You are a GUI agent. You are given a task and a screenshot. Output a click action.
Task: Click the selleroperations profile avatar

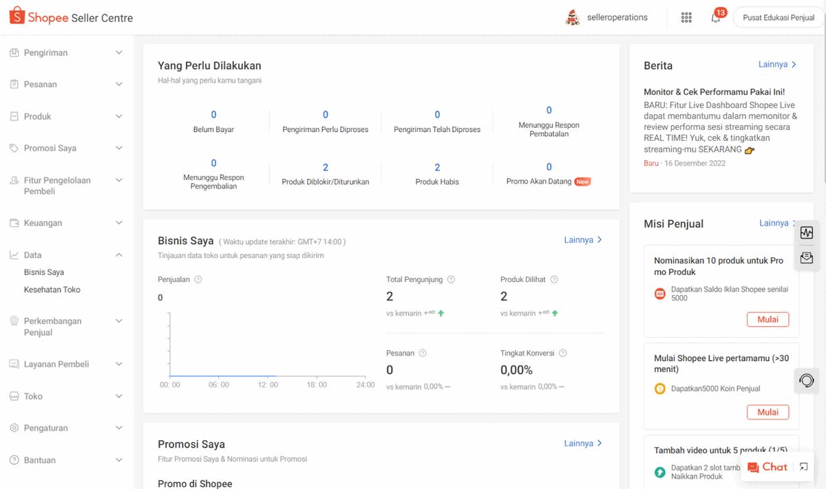point(572,18)
